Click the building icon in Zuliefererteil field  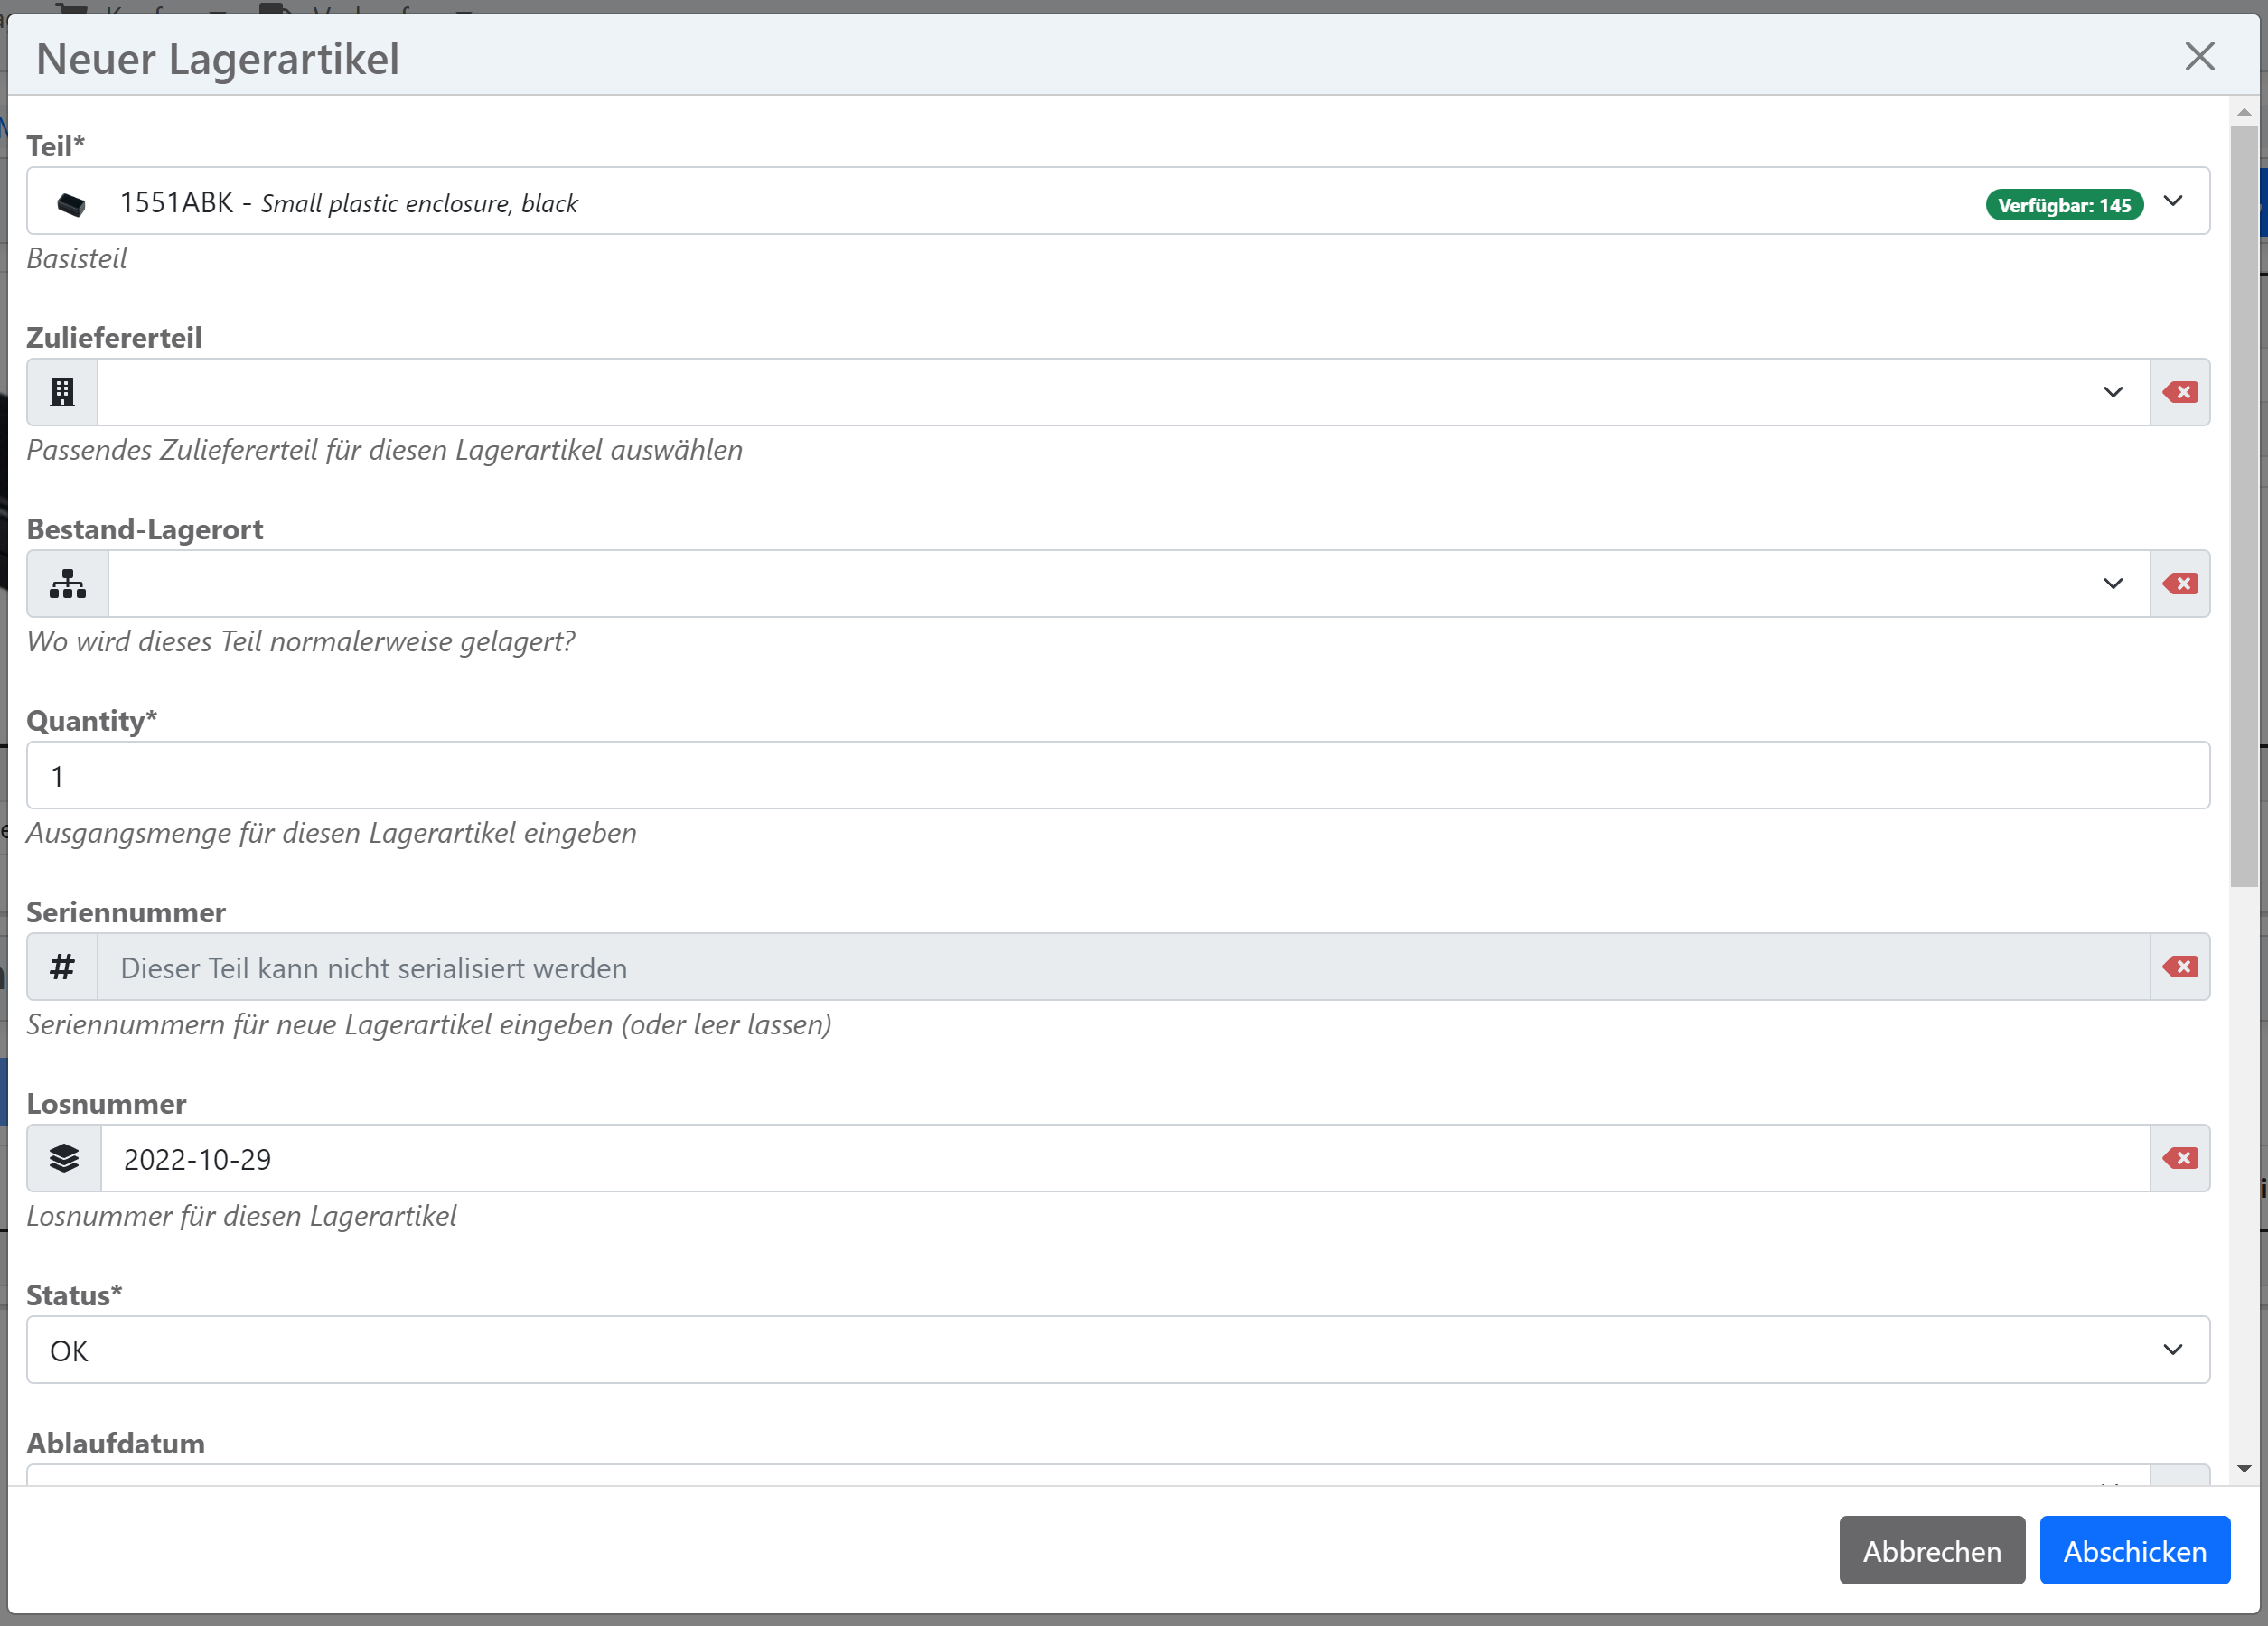point(61,392)
